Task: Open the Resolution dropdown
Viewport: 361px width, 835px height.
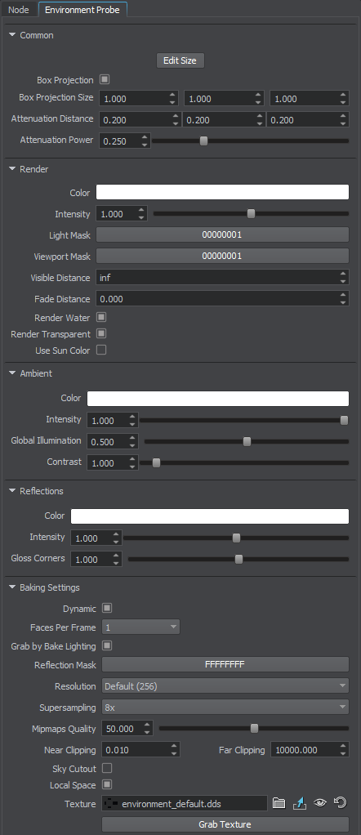Action: pos(225,686)
